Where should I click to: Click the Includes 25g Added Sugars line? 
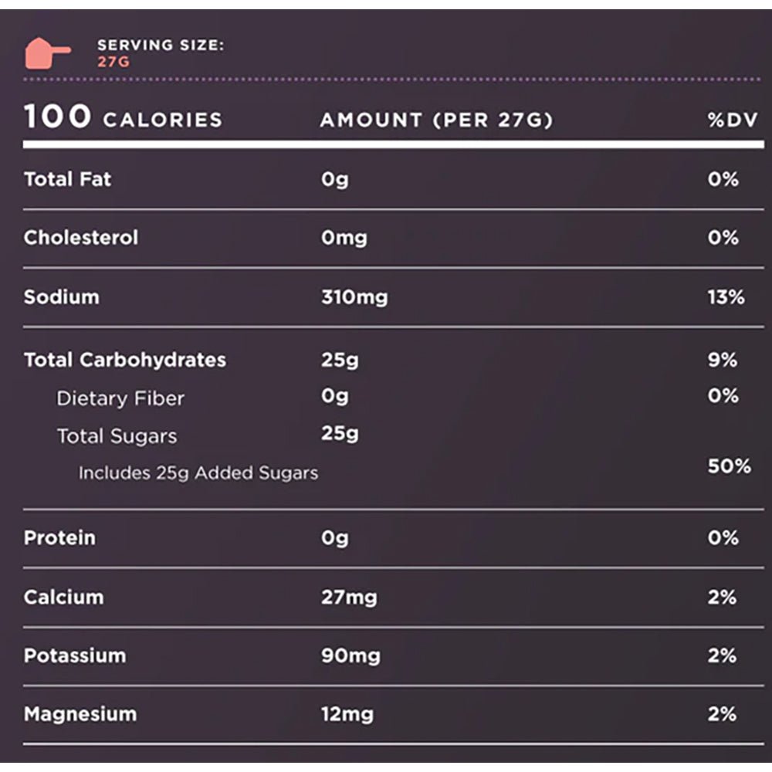[198, 472]
